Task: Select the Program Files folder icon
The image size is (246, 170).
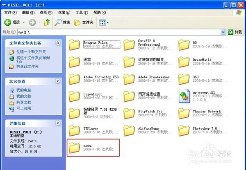Action: (x=74, y=45)
